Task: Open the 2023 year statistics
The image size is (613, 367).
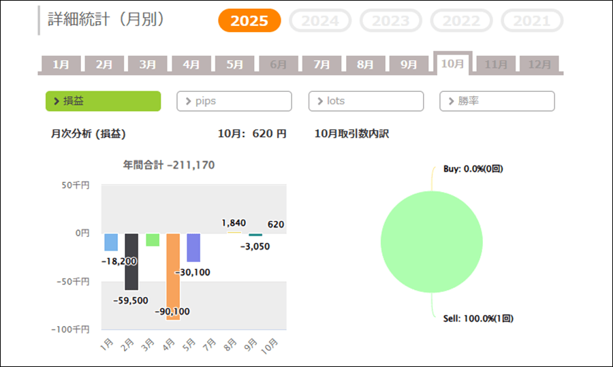Action: coord(391,20)
